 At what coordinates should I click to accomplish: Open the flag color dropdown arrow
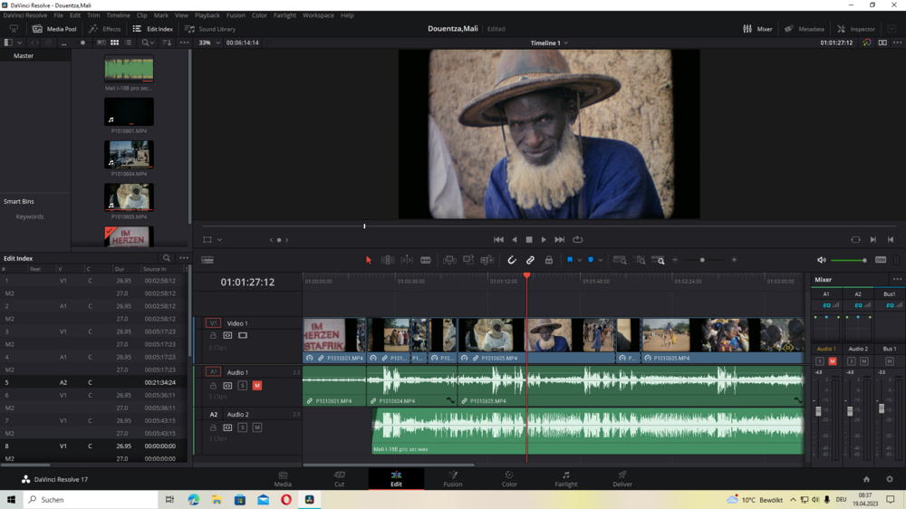tap(579, 260)
